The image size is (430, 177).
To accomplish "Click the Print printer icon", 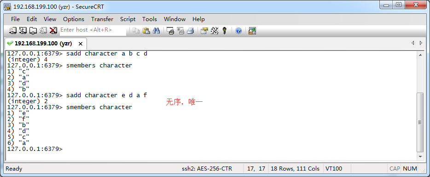I will click(190, 31).
